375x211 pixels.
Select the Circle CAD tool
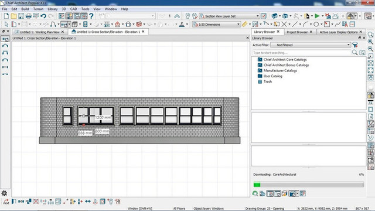(x=316, y=24)
